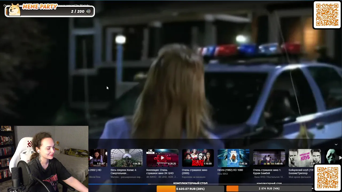This screenshot has width=342, height=192.
Task: Click the '5 620.07 RUB (28%)' donation bar
Action: click(190, 189)
